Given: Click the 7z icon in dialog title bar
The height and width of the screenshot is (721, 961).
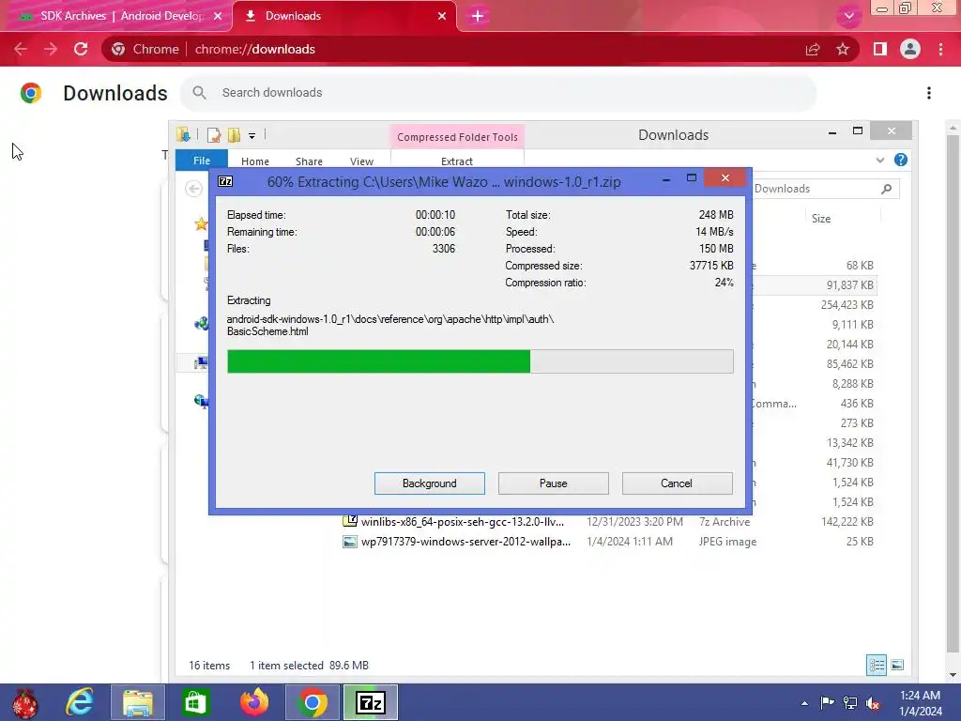Looking at the screenshot, I should click(x=225, y=181).
